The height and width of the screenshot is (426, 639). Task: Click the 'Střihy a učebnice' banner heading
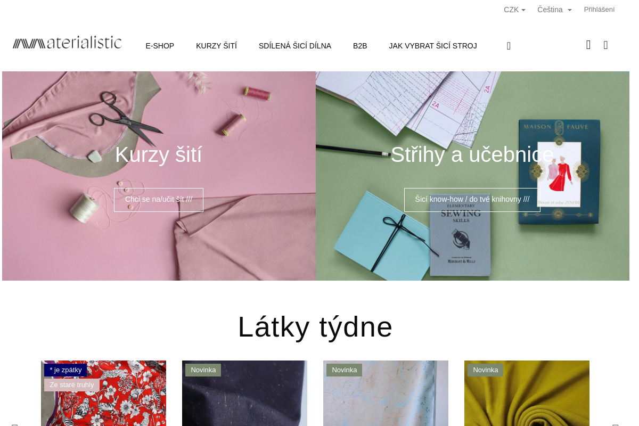point(472,154)
